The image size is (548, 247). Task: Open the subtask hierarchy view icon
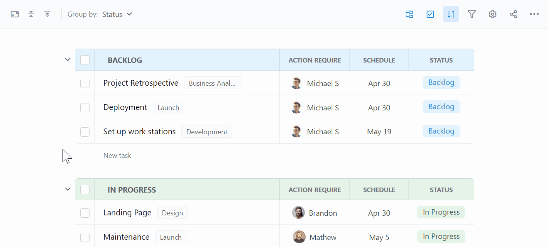click(x=409, y=14)
